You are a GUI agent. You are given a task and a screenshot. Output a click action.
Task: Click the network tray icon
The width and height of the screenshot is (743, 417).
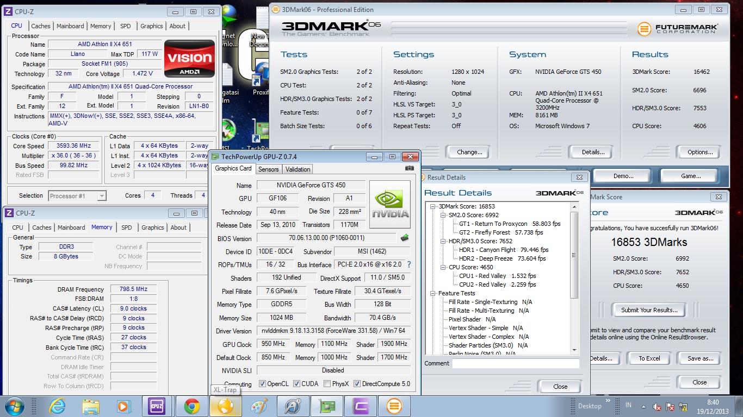(684, 406)
